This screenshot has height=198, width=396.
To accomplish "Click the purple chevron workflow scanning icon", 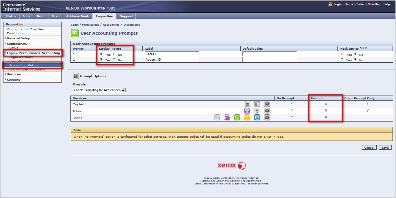I will [227, 117].
